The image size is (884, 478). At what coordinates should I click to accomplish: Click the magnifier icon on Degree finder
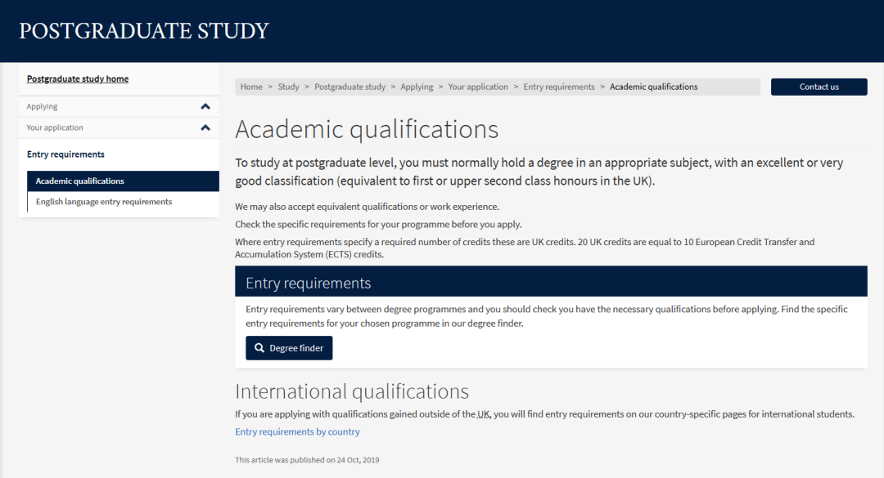coord(259,348)
